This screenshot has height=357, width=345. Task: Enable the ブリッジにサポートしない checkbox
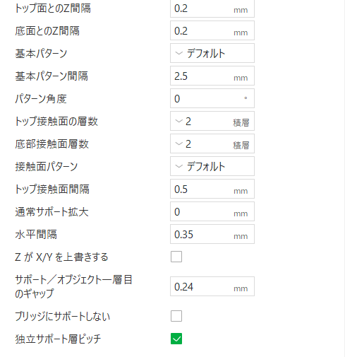tap(176, 316)
